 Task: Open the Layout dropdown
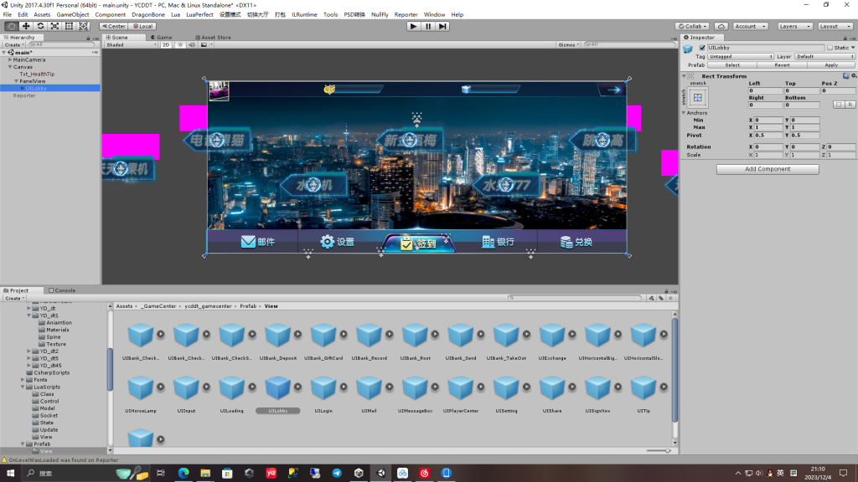(x=835, y=26)
